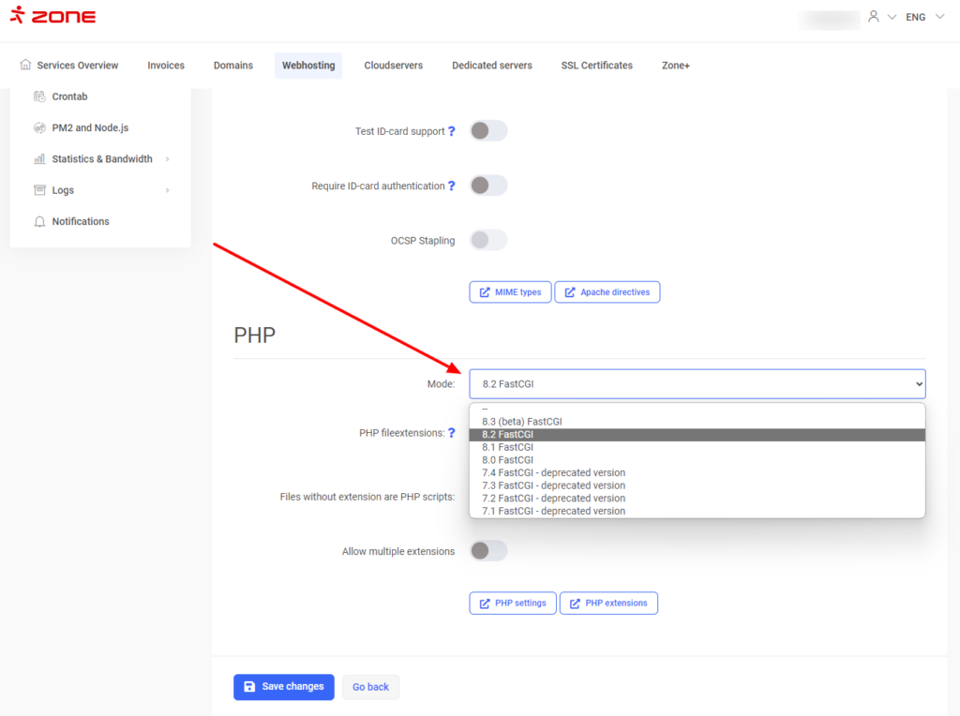Screen dimensions: 960x716
Task: Open PM2 and Node.js sidebar item
Action: click(x=90, y=127)
